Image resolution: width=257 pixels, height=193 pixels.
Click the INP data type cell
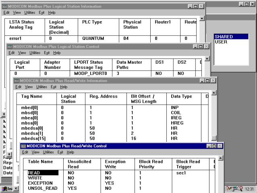point(175,108)
